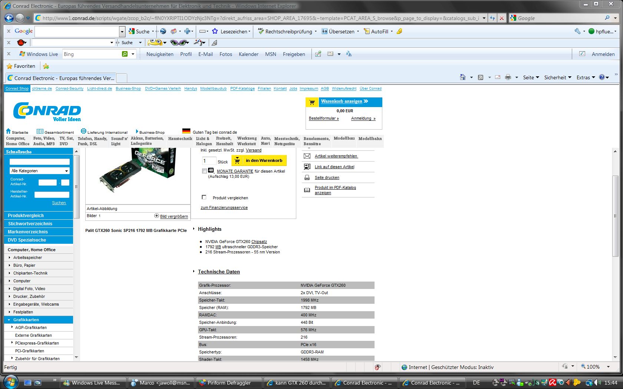Click the Lieferung International globe icon

[x=83, y=131]
